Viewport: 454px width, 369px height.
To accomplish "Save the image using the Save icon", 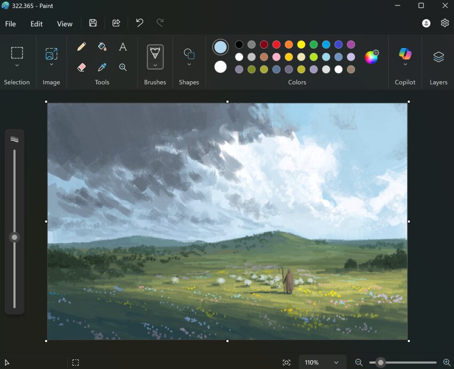I will [x=92, y=23].
